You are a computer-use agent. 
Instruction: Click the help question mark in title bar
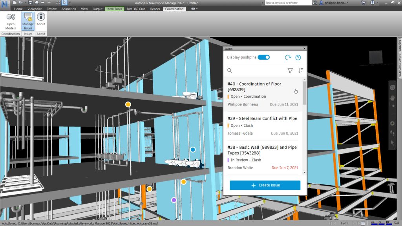372,3
